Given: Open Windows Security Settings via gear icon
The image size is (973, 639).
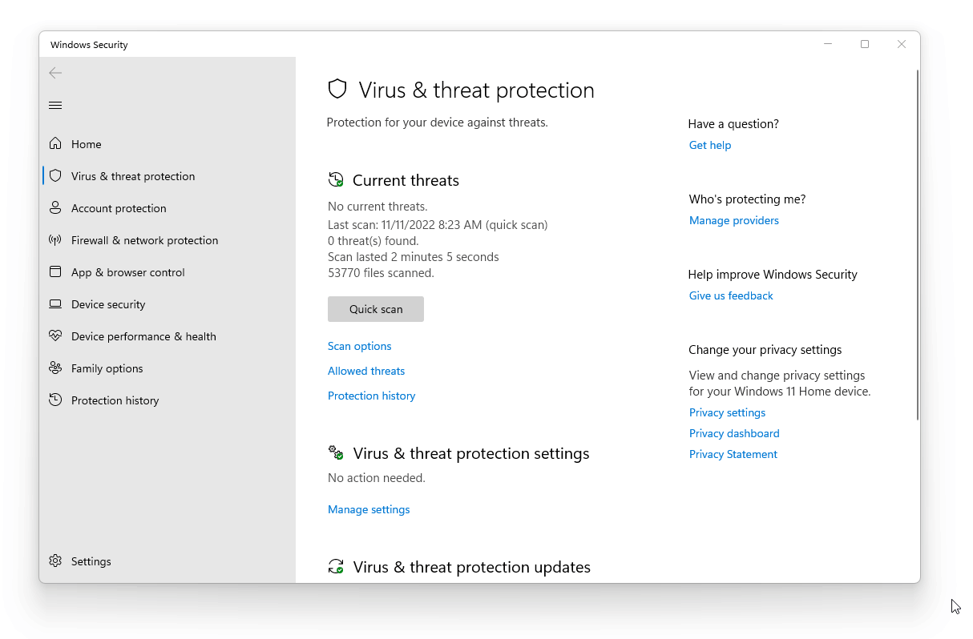Looking at the screenshot, I should click(x=55, y=561).
